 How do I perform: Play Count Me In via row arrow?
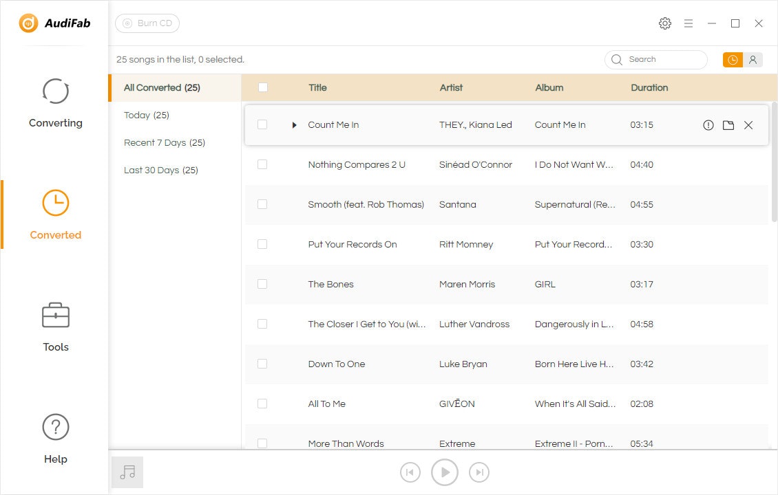pos(294,125)
